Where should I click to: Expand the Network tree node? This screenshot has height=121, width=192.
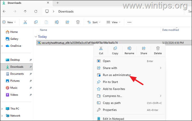(x=2, y=116)
